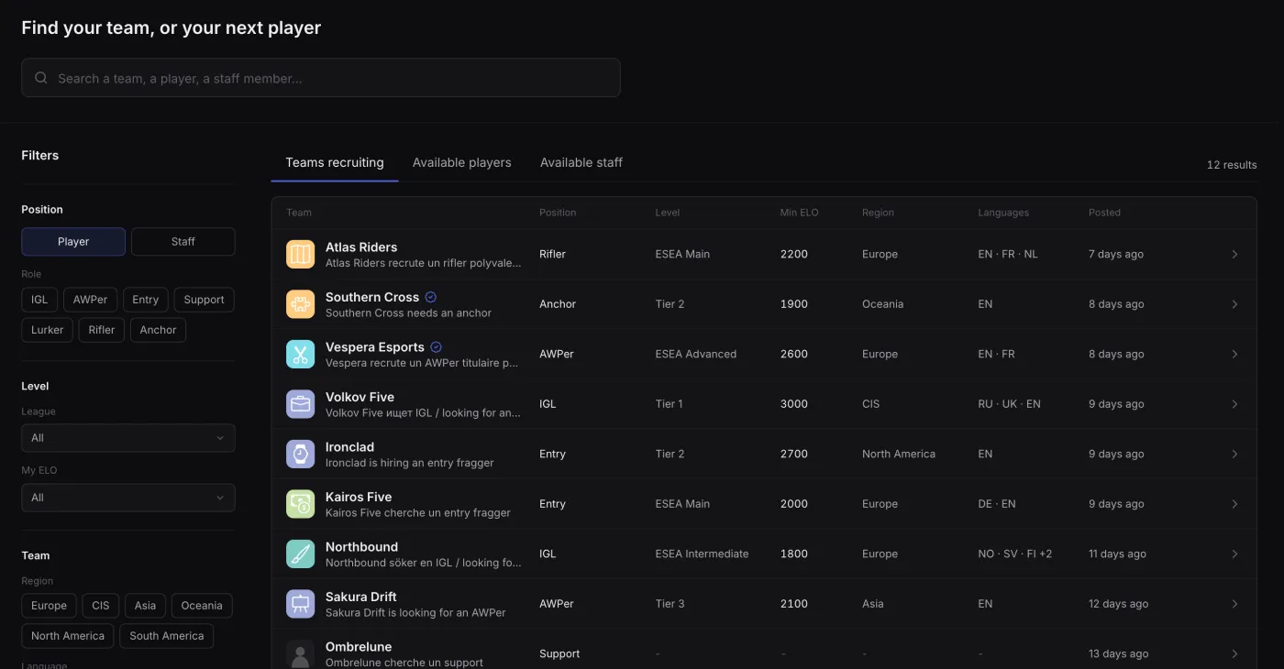
Task: Switch to Teams recruiting tab
Action: pos(335,162)
